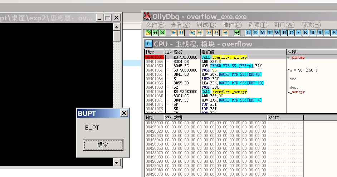The height and width of the screenshot is (177, 337).
Task: Open Breakpoints window via B button
Action: coord(312,33)
